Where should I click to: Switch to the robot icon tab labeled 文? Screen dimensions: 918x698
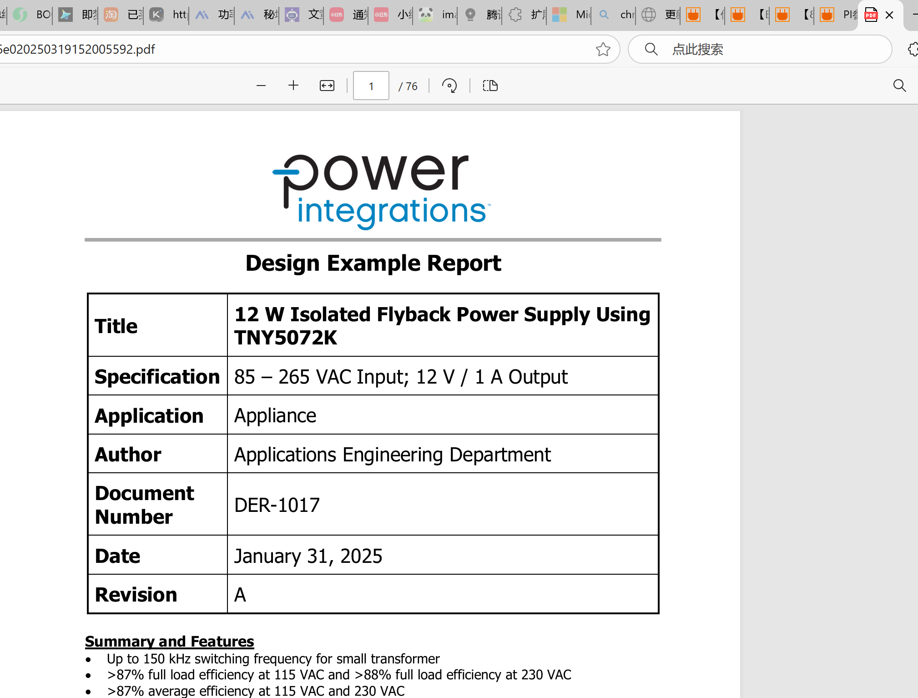(x=304, y=15)
